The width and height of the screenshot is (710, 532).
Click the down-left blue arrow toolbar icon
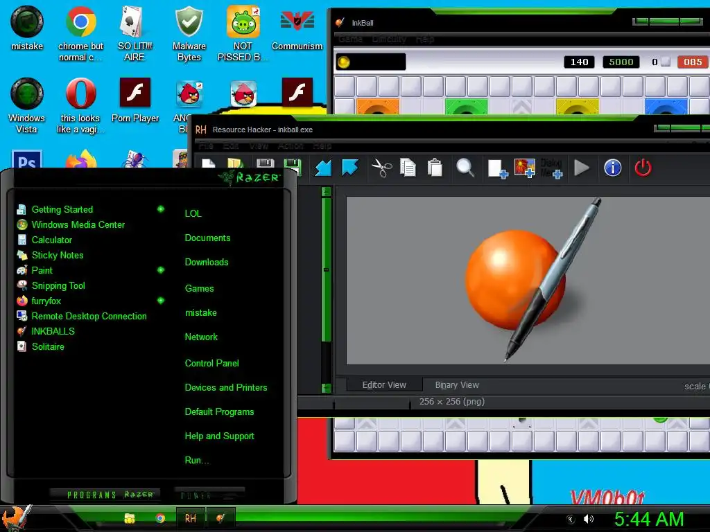pos(323,168)
